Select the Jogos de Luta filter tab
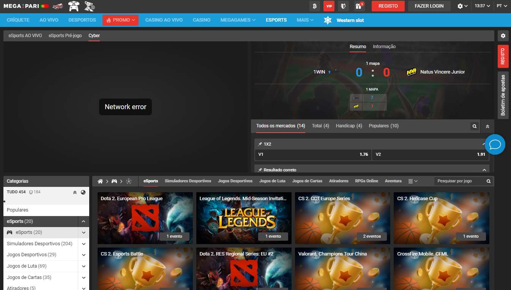 click(272, 181)
